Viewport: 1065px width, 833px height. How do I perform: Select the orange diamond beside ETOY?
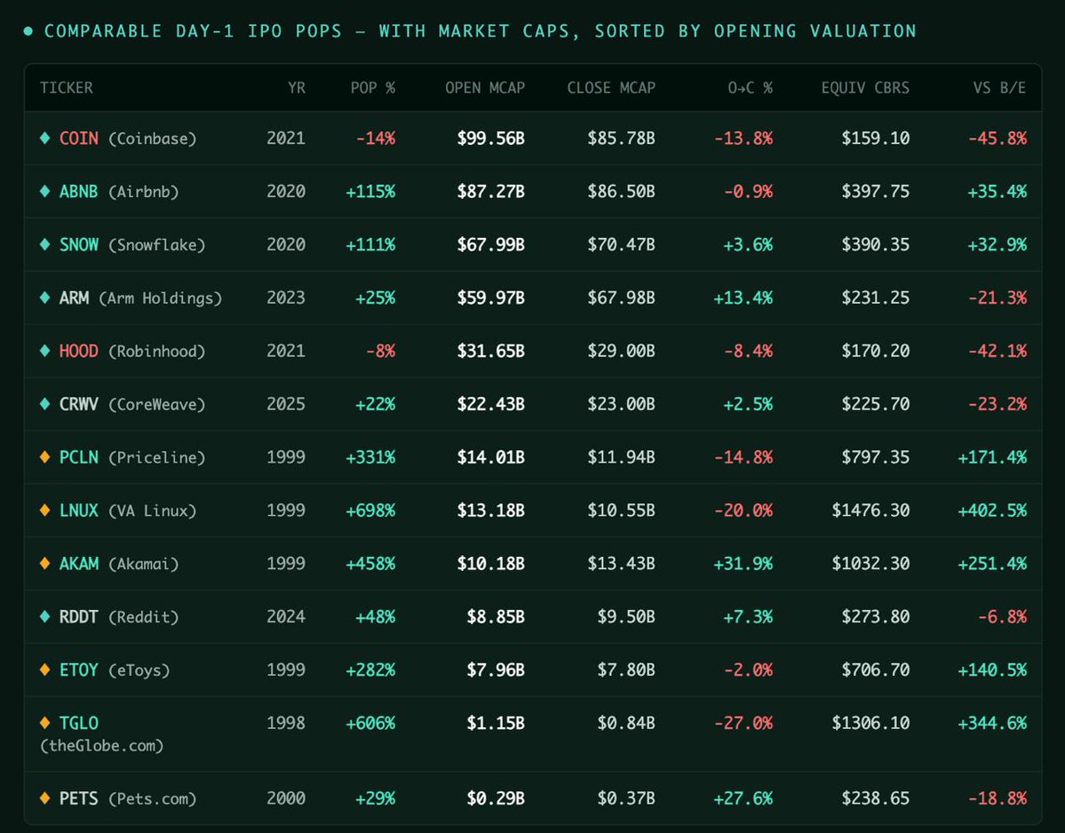coord(44,670)
